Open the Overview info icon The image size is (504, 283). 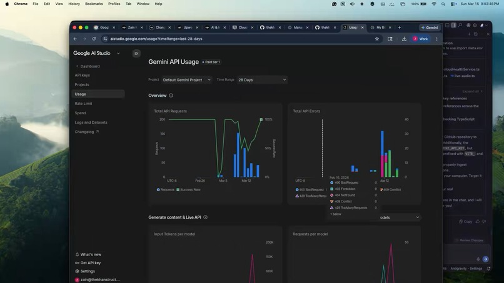171,96
